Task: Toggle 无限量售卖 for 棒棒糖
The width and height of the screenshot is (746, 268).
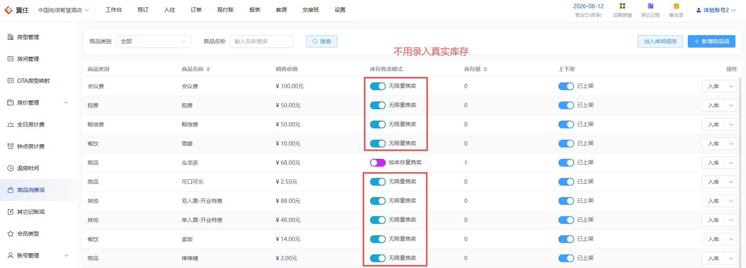Action: click(x=378, y=258)
